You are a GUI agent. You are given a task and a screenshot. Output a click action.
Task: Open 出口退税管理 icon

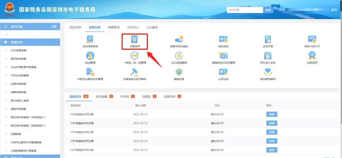point(179,56)
